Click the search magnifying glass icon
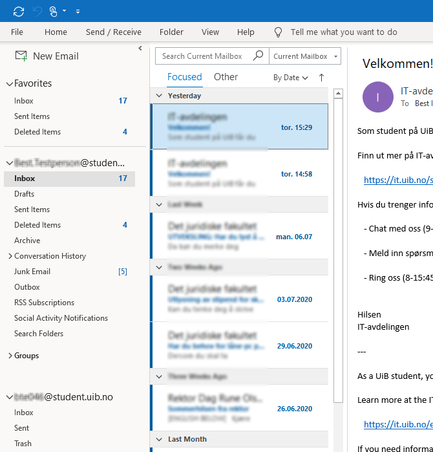Viewport: 433px width, 452px height. [258, 56]
